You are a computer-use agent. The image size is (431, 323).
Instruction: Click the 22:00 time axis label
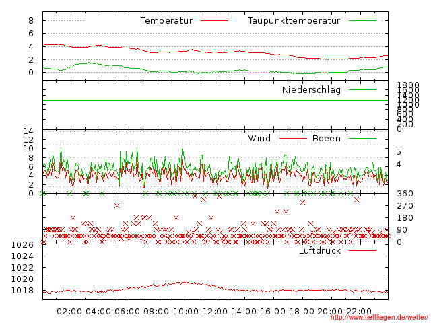[359, 312]
